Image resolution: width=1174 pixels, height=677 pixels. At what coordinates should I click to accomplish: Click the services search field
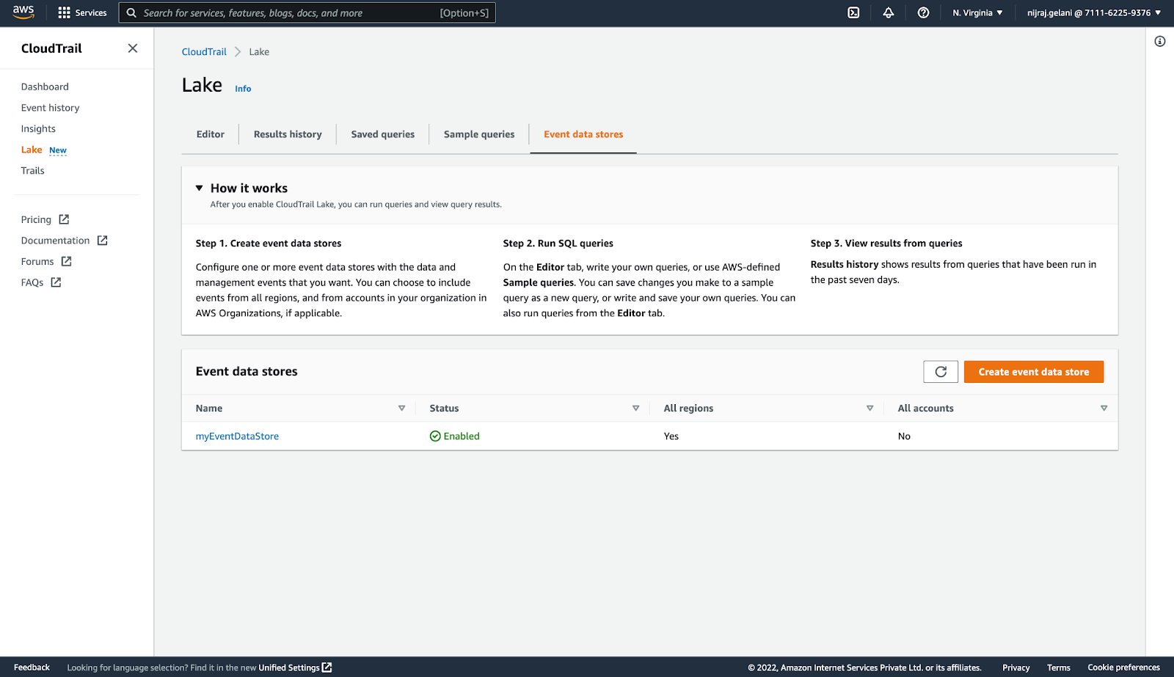(x=293, y=12)
